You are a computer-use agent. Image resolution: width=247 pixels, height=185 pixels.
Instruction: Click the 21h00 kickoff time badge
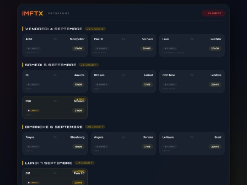coord(78,111)
